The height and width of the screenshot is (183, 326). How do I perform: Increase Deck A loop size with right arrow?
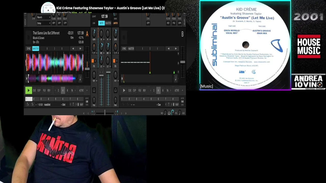pyautogui.click(x=76, y=90)
